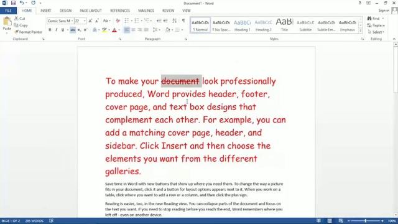Click the Paste clipboard icon

pos(7,22)
